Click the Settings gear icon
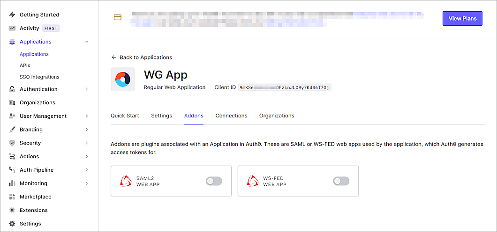497x232 pixels. click(12, 224)
